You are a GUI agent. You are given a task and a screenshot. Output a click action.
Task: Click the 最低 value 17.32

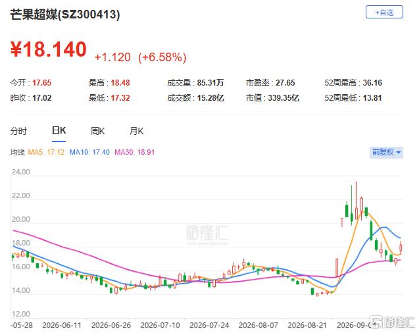[120, 98]
